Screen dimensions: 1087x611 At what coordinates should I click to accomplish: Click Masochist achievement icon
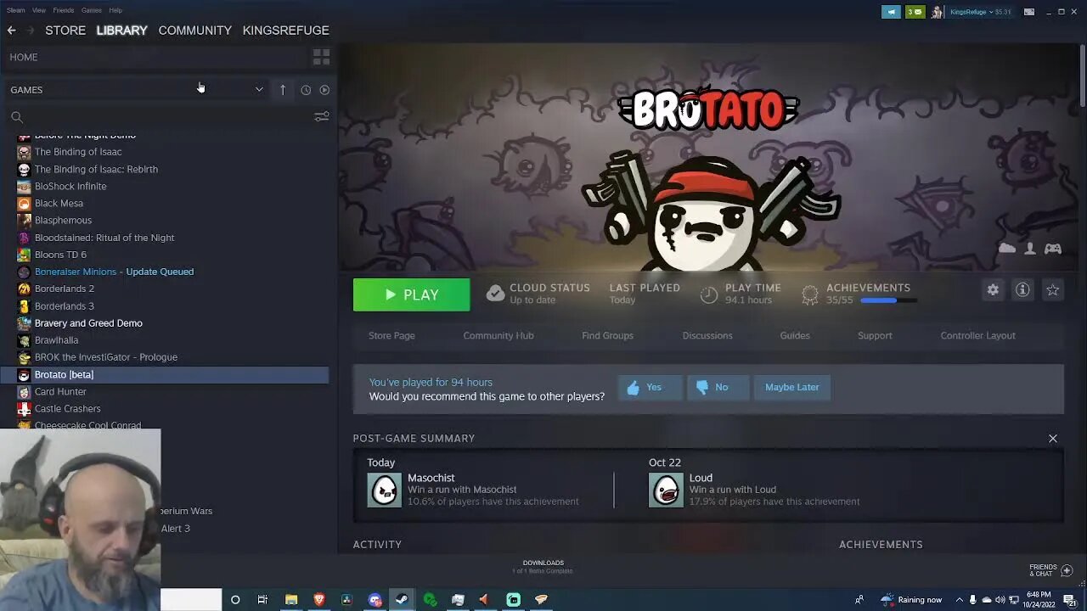coord(384,490)
